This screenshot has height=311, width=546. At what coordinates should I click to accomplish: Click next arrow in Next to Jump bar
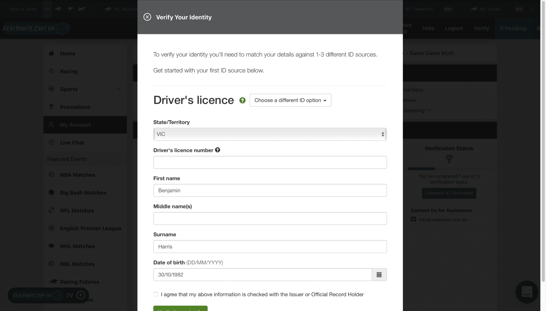pyautogui.click(x=531, y=9)
